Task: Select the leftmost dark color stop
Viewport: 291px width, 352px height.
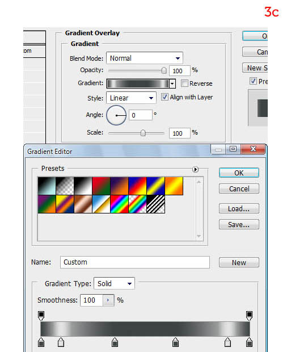Action: 41,342
